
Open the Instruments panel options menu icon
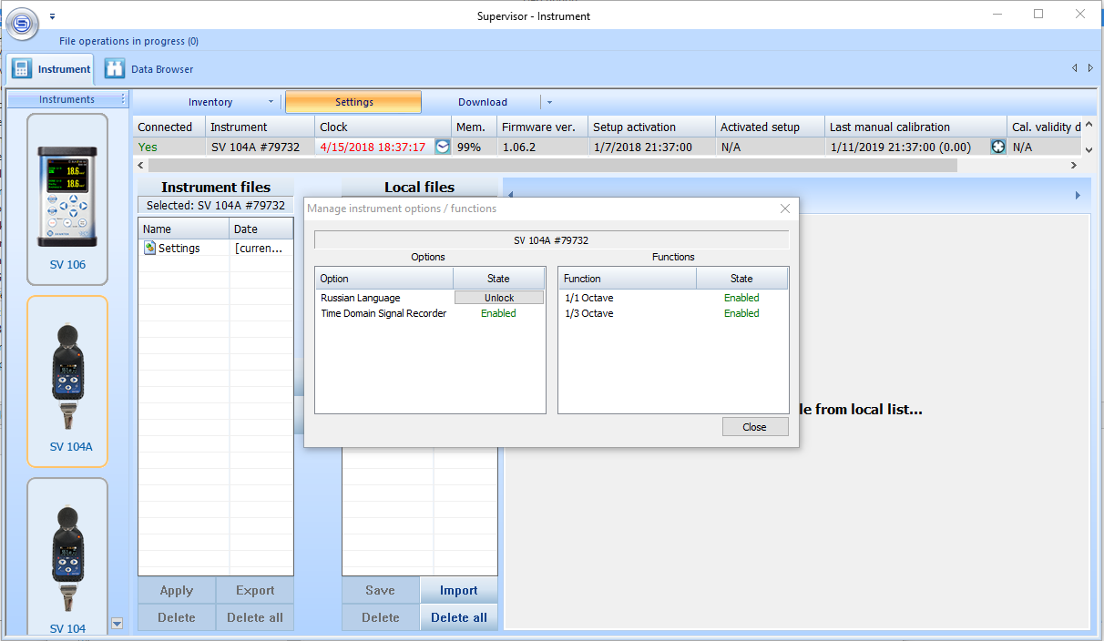click(123, 99)
